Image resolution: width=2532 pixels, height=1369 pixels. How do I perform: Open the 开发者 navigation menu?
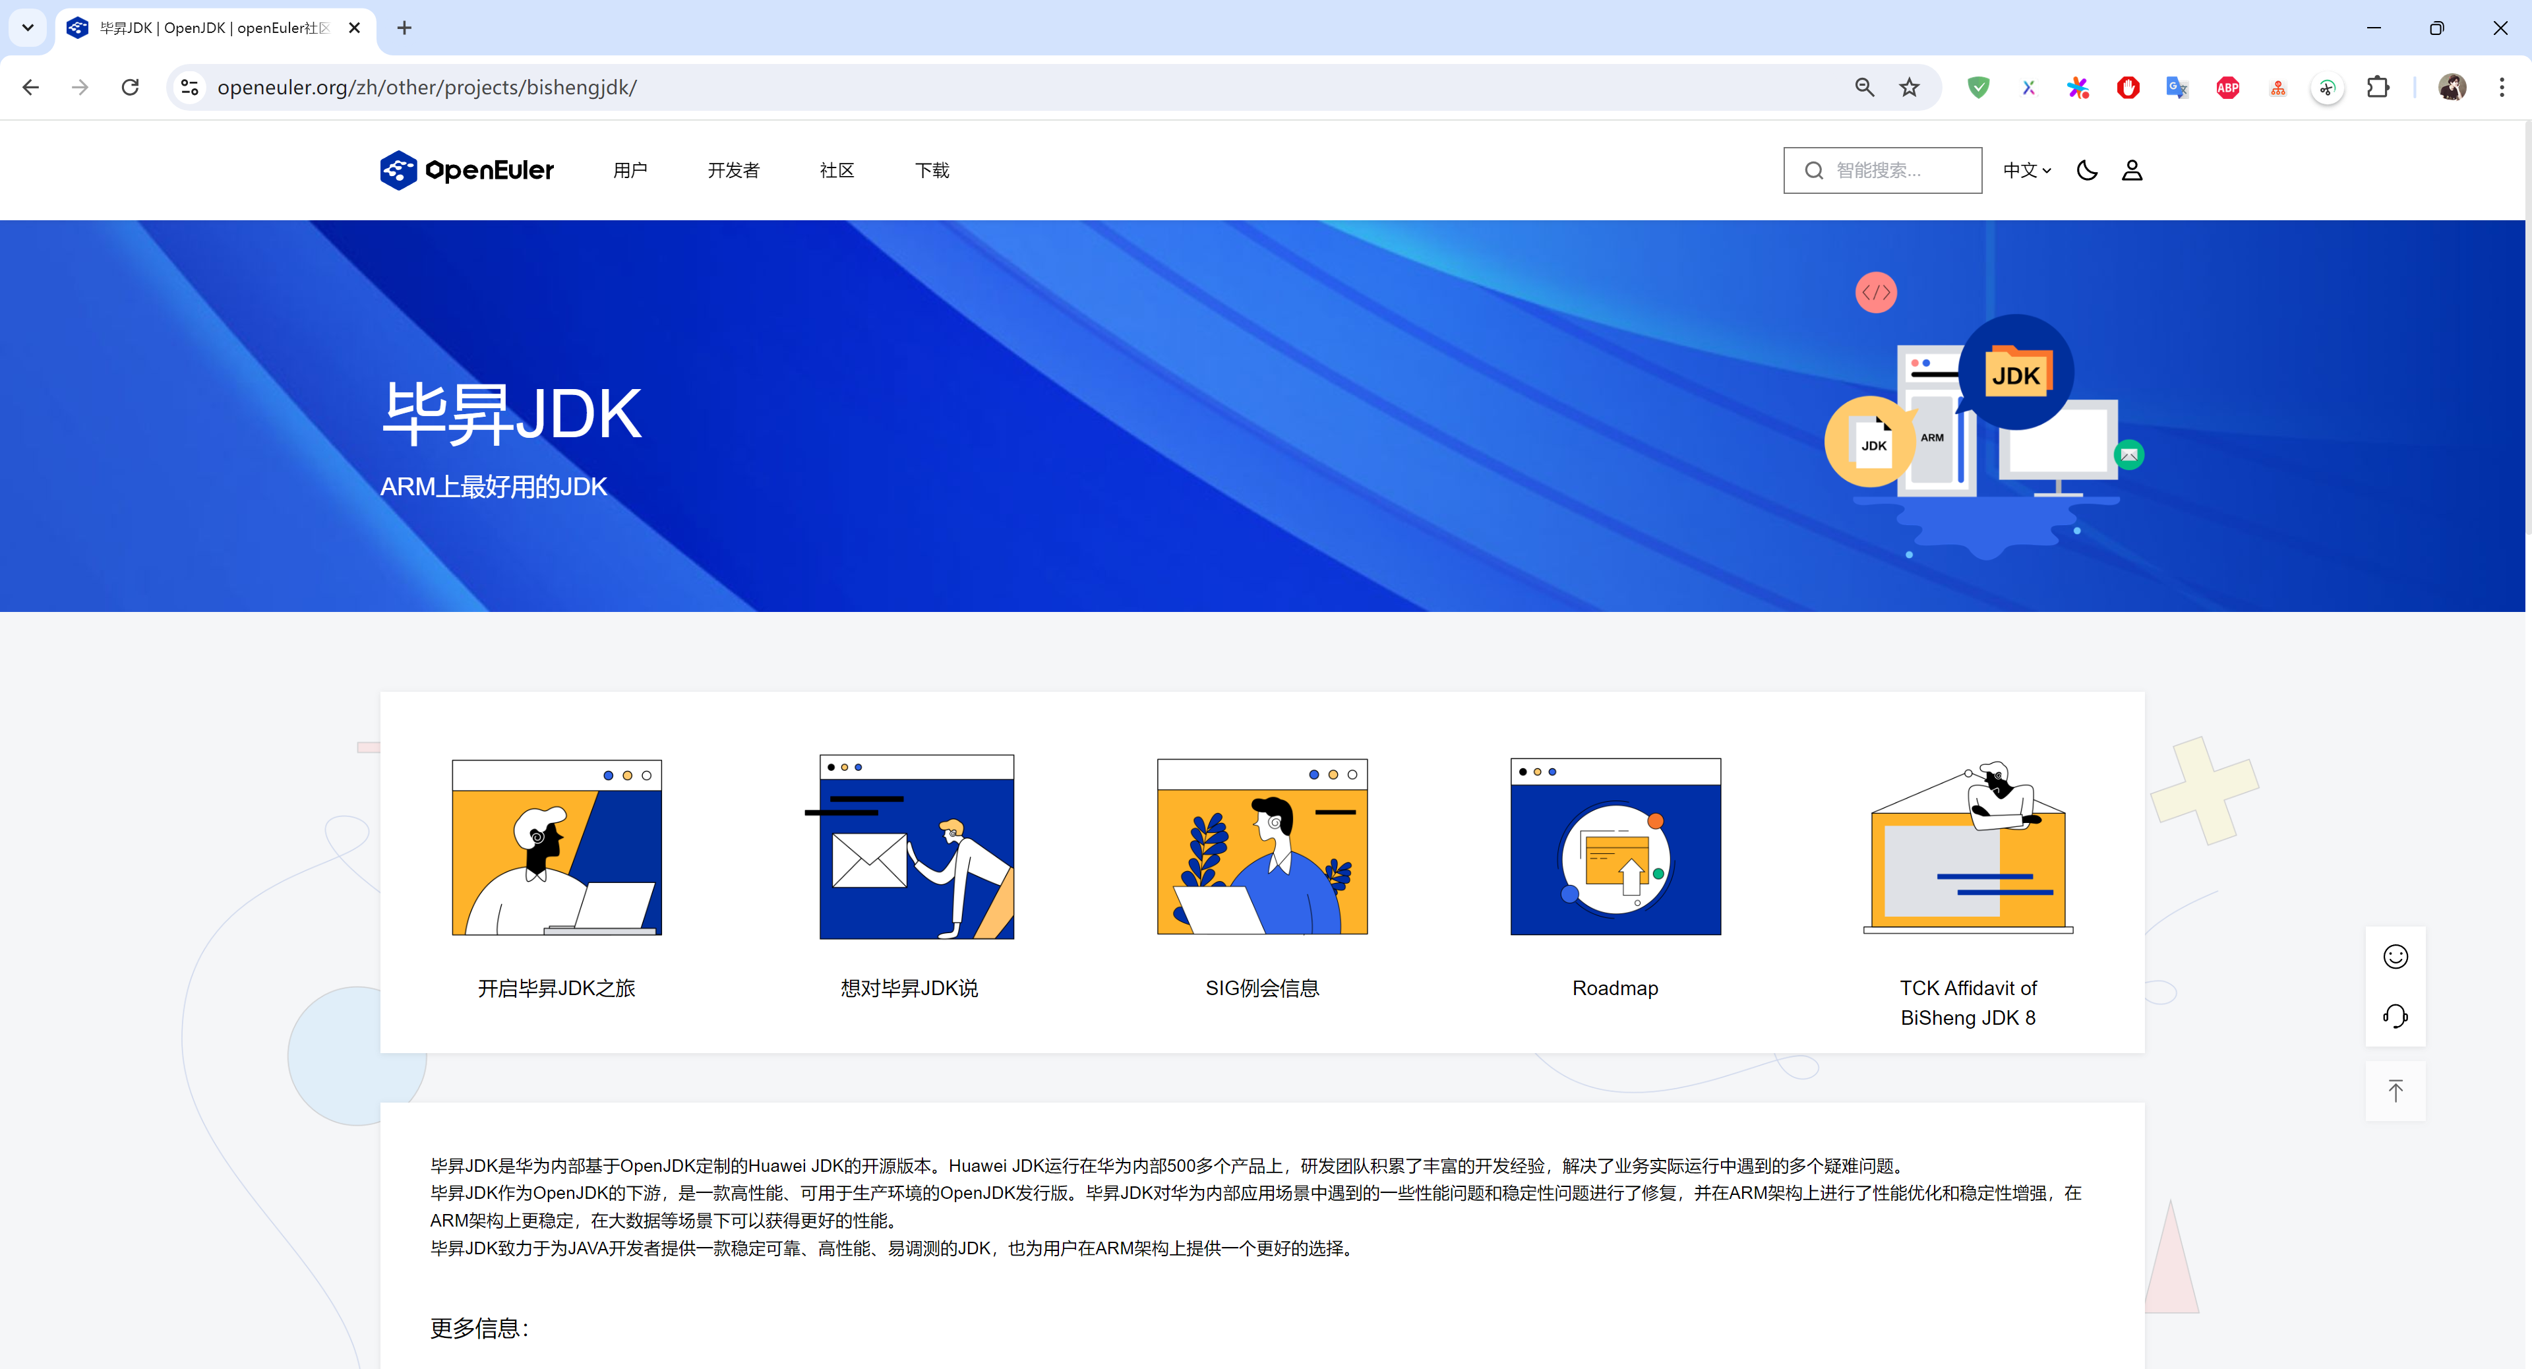click(x=733, y=170)
